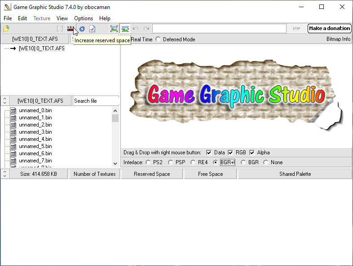Click the image icon beside the undo arrow
The width and height of the screenshot is (353, 266).
125,29
